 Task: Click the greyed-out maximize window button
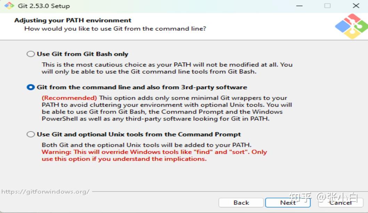[x=327, y=6]
